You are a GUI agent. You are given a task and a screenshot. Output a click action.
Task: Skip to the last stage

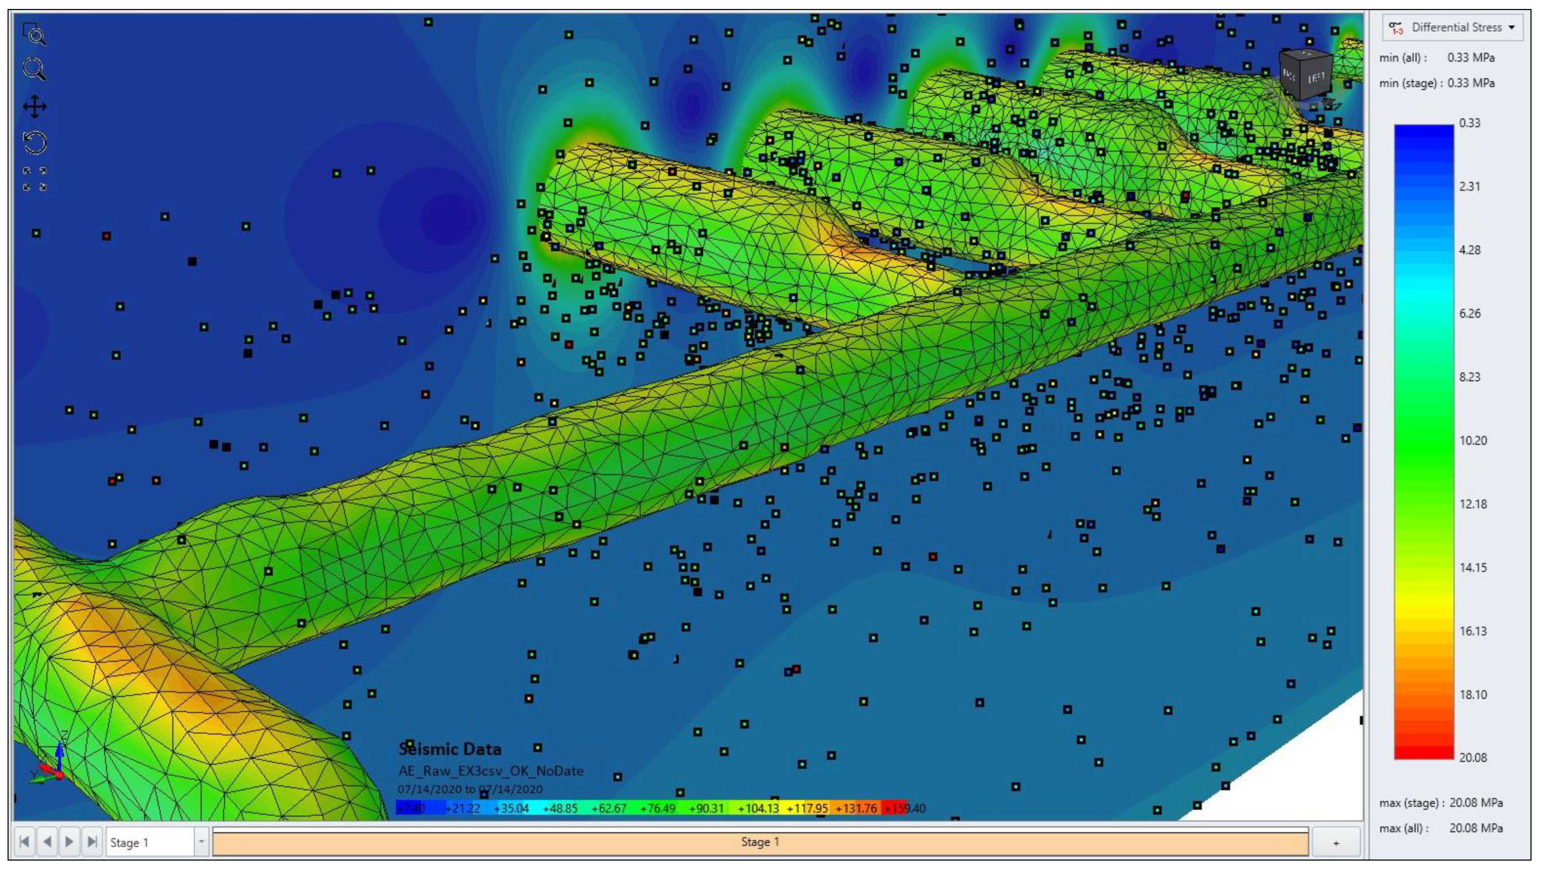click(x=92, y=842)
